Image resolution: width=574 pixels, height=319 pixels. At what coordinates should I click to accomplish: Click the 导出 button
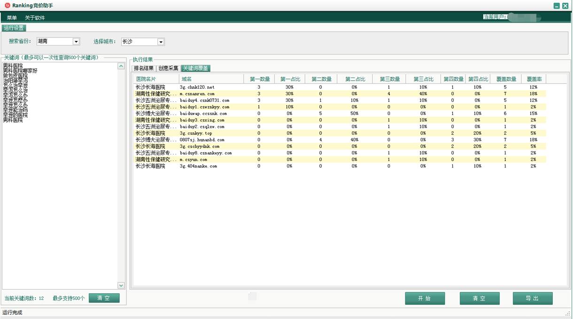533,298
